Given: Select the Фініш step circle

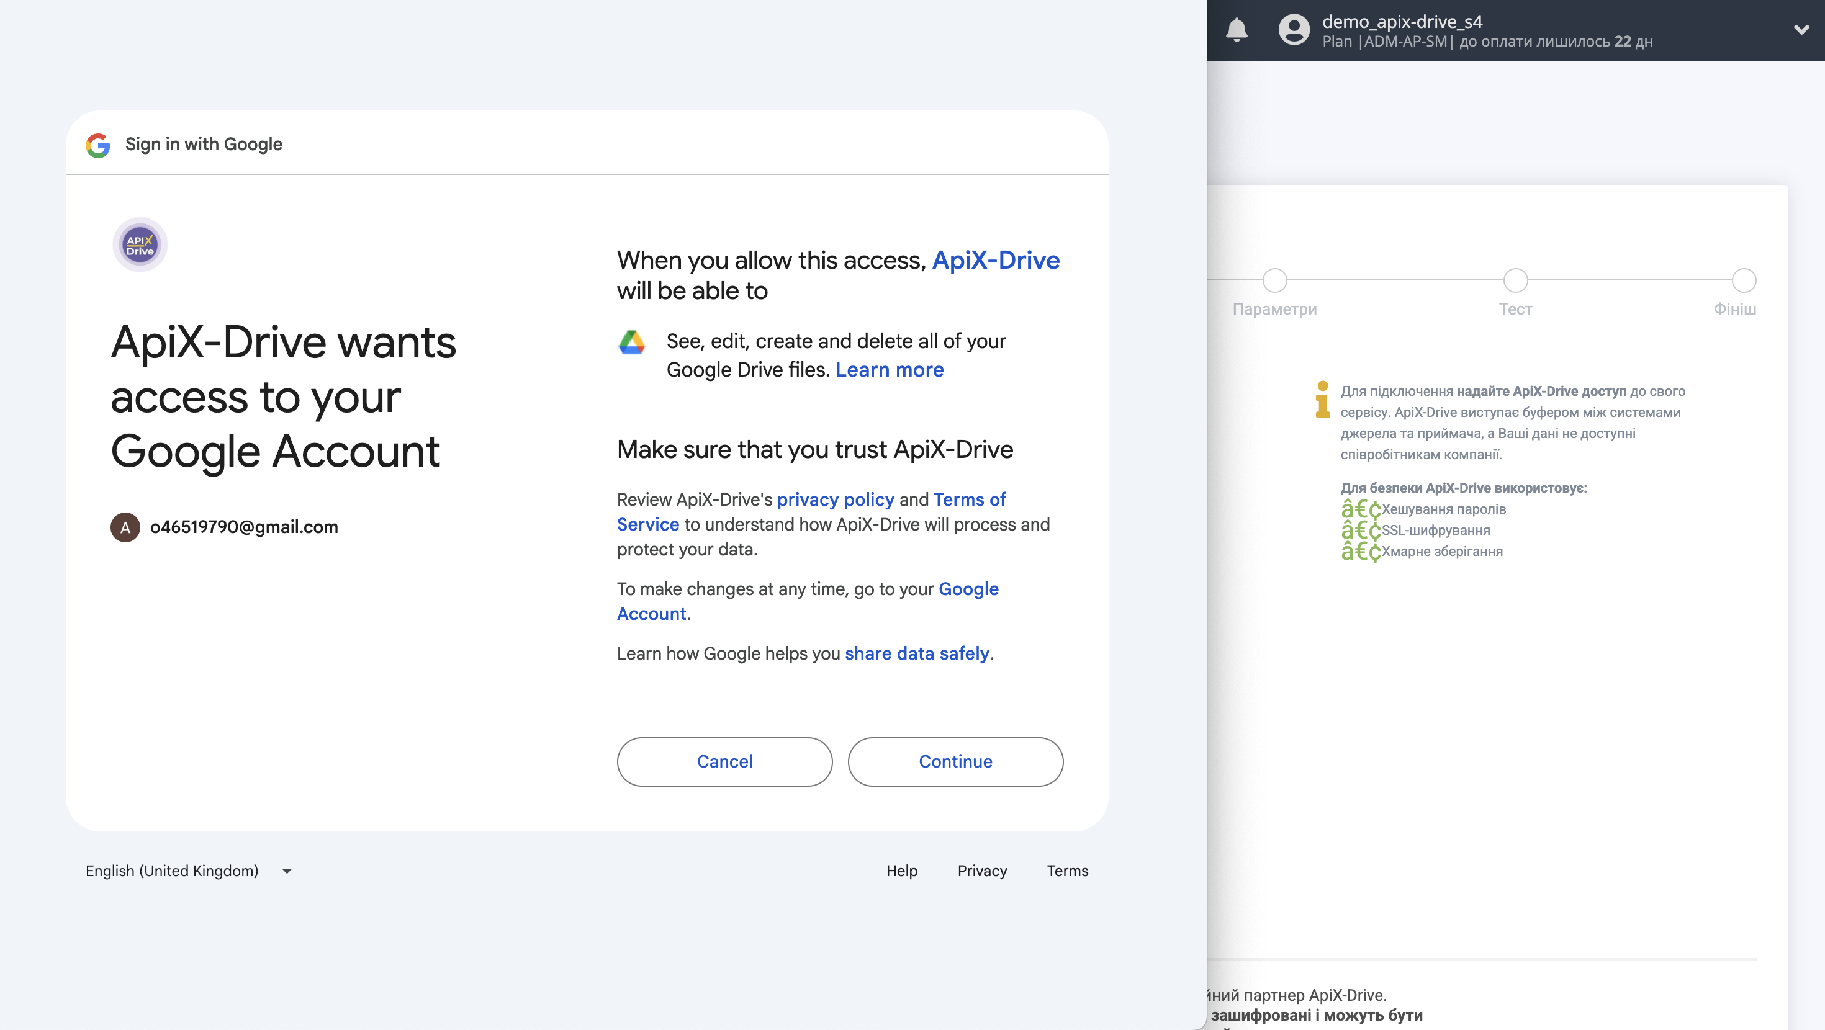Looking at the screenshot, I should coord(1744,280).
